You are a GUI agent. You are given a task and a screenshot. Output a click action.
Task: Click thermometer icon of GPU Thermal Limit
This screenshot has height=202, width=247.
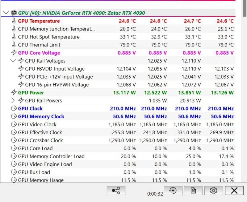[x=14, y=45]
